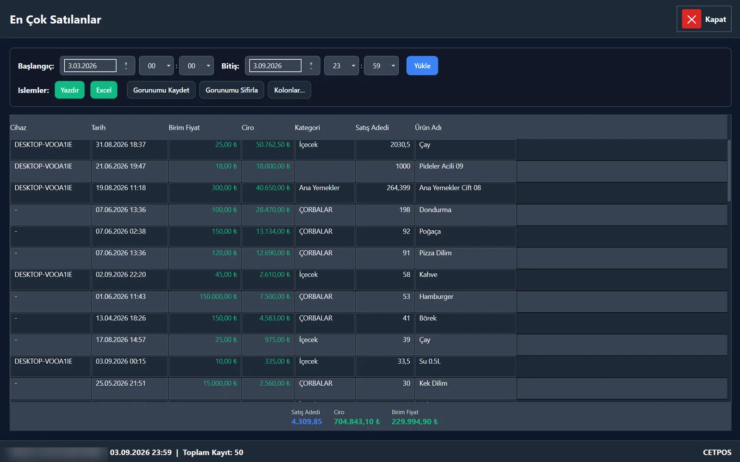Select the Dondurma product cell

(465, 215)
